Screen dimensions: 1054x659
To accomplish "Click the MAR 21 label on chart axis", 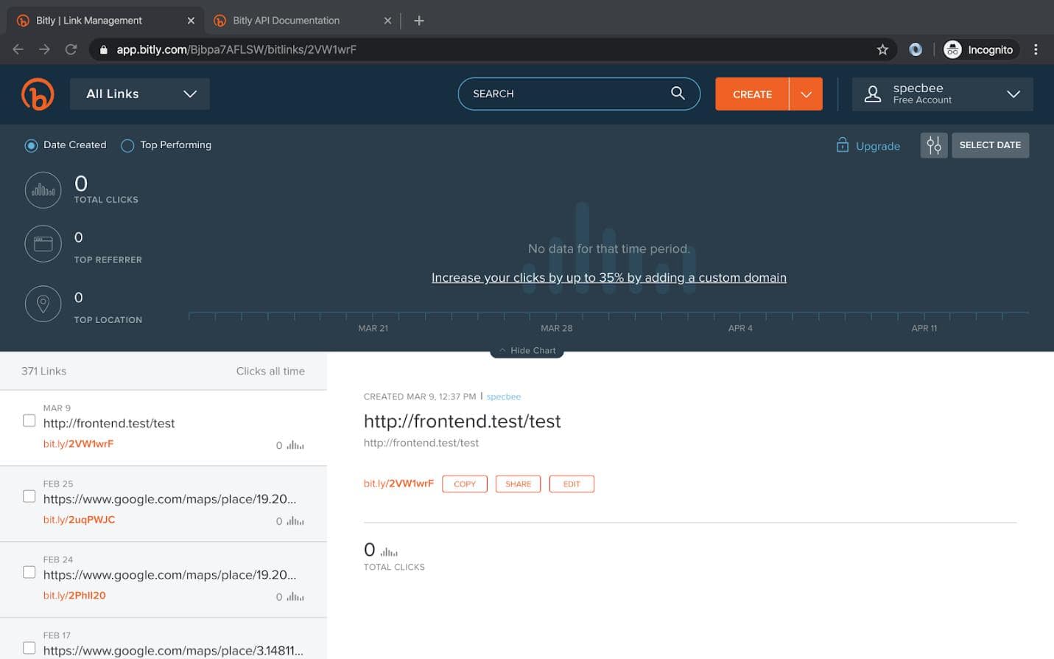I will click(373, 328).
